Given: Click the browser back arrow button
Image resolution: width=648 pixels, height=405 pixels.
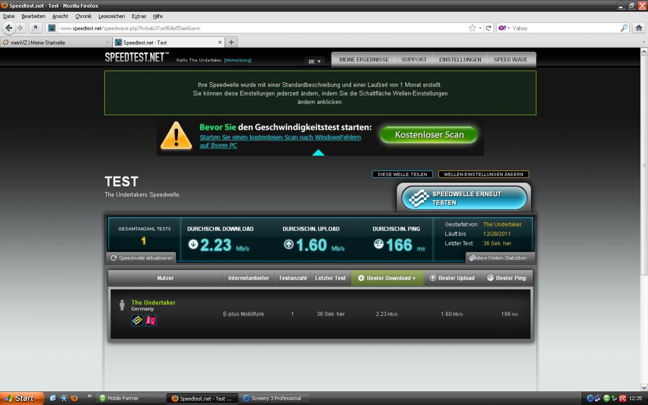Looking at the screenshot, I should point(9,28).
